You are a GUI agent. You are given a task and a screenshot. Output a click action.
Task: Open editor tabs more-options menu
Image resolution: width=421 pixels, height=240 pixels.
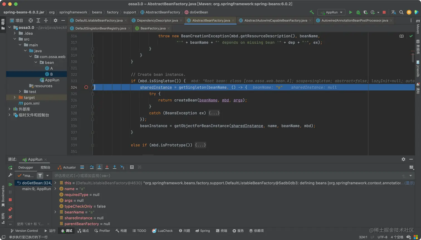coord(411,20)
